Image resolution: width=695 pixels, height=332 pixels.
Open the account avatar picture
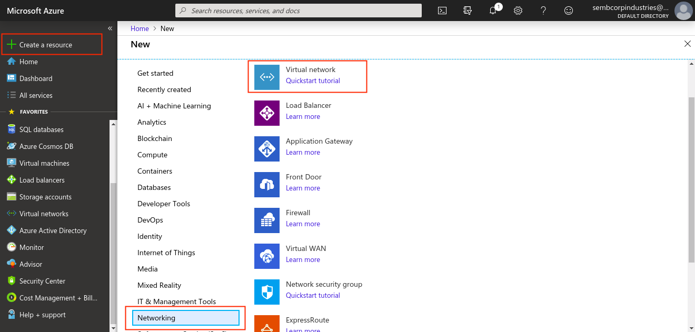[683, 11]
